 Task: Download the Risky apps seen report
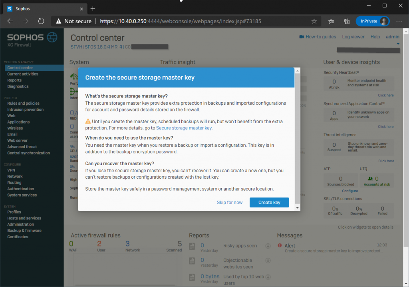click(268, 246)
